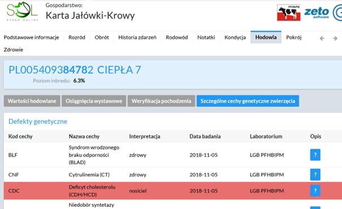
Task: Click the Kod cechy column header
Action: coord(20,137)
